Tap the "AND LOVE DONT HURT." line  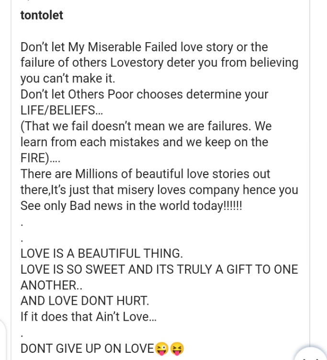85,301
